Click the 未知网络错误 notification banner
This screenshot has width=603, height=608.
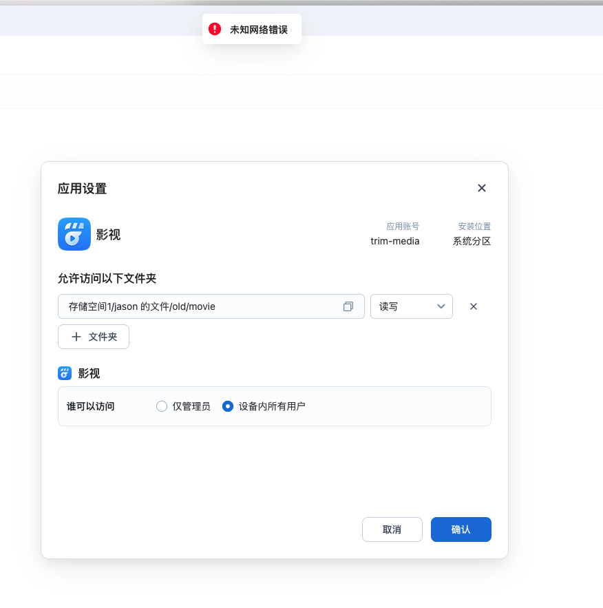pos(251,28)
